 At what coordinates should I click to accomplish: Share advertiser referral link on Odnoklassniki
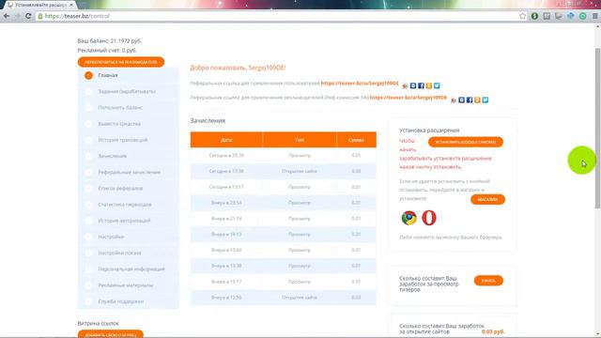477,100
